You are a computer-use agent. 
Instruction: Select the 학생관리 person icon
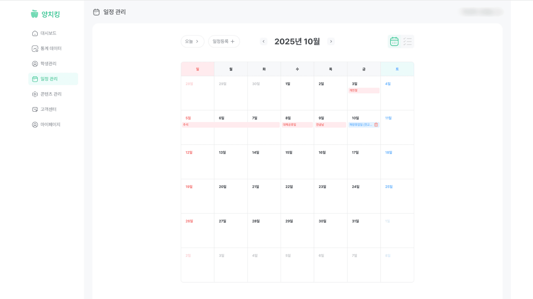coord(35,64)
